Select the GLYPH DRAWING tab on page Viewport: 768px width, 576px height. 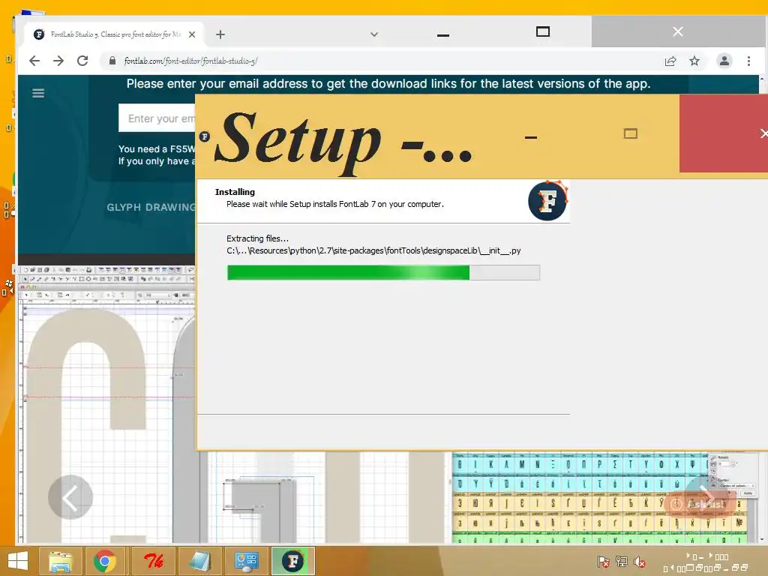[151, 207]
